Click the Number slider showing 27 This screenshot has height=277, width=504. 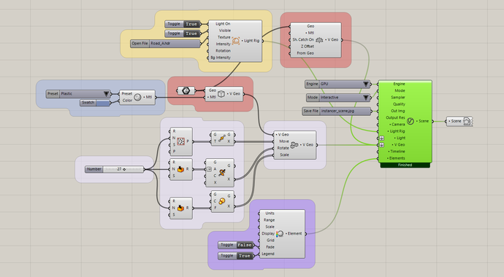(x=114, y=169)
